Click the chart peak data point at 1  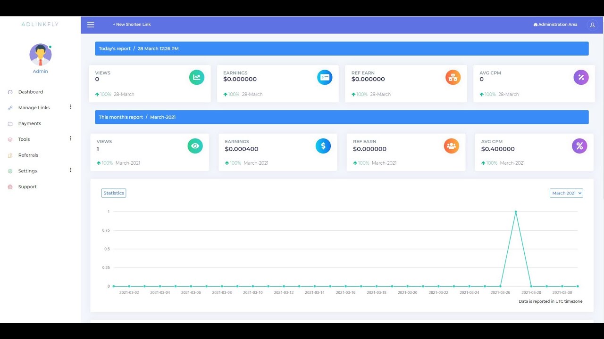pyautogui.click(x=516, y=212)
